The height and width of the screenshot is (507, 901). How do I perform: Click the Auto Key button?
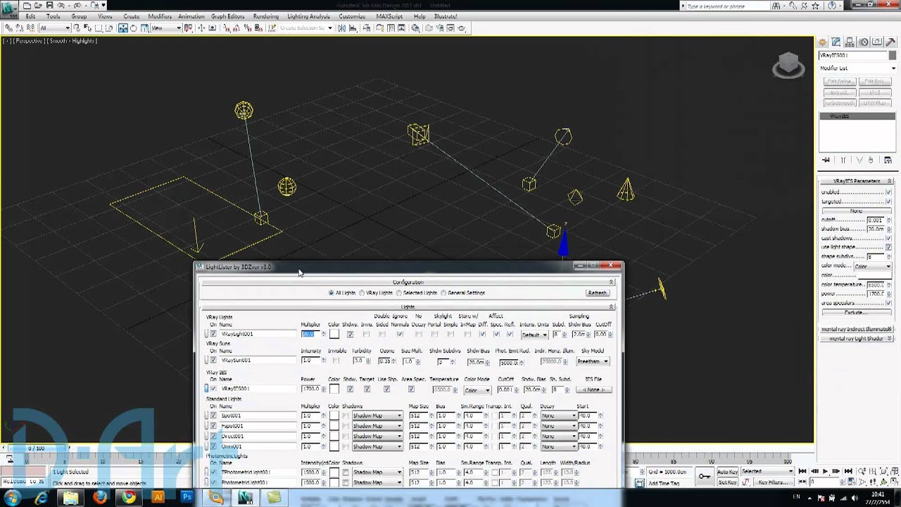(x=727, y=471)
